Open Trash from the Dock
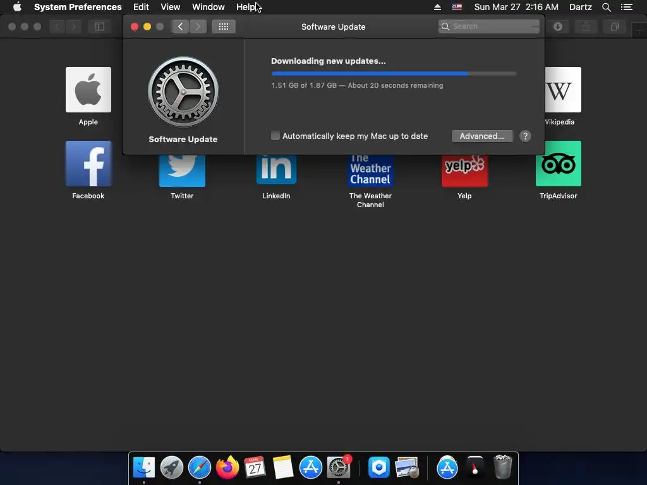This screenshot has width=647, height=485. click(502, 467)
